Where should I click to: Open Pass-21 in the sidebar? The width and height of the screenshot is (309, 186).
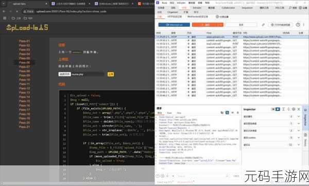click(x=24, y=127)
